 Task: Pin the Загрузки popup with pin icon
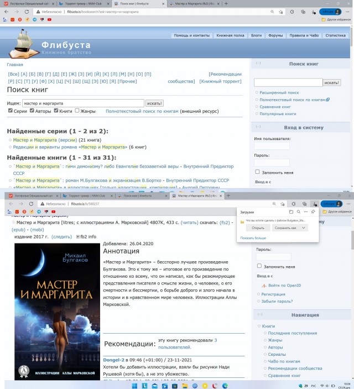coord(313,212)
